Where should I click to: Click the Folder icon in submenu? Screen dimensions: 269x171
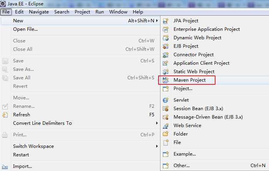(x=166, y=134)
